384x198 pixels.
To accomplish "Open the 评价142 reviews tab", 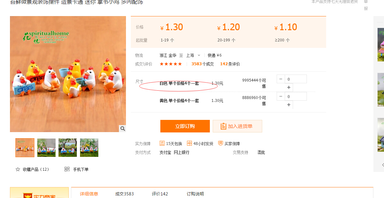I will tap(160, 194).
